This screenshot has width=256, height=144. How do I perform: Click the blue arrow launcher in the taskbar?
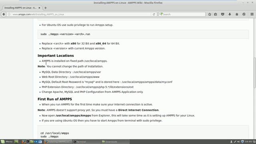36,142
